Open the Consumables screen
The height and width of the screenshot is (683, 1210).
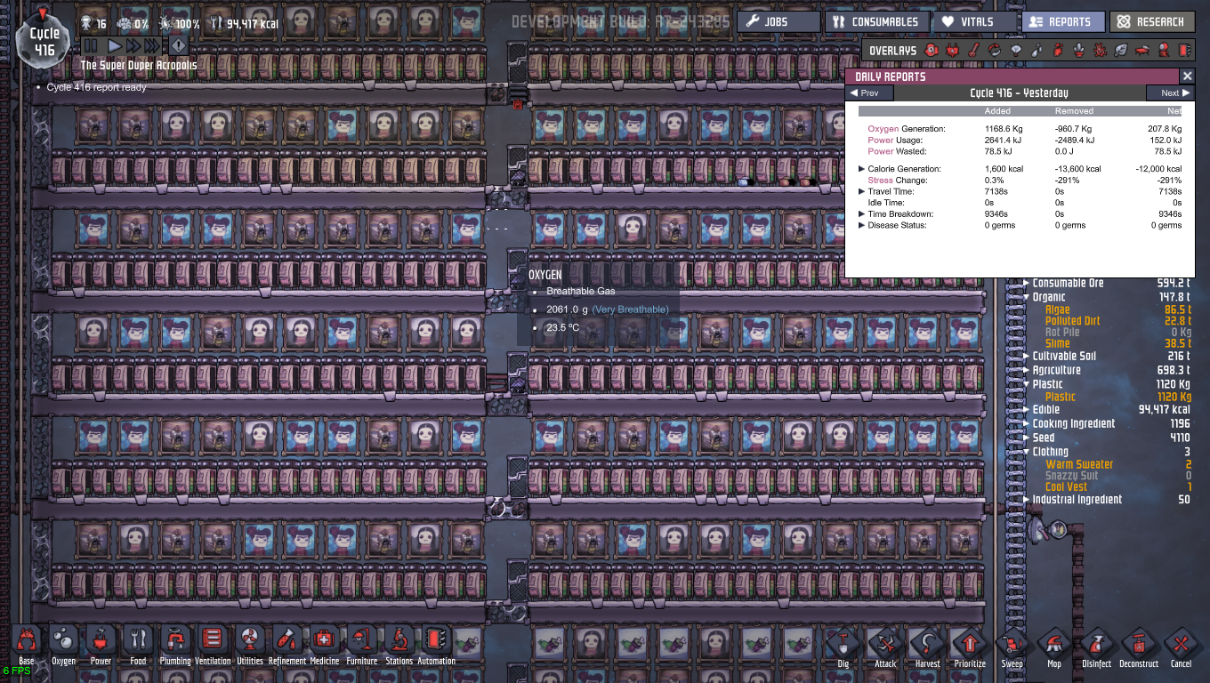pos(875,21)
